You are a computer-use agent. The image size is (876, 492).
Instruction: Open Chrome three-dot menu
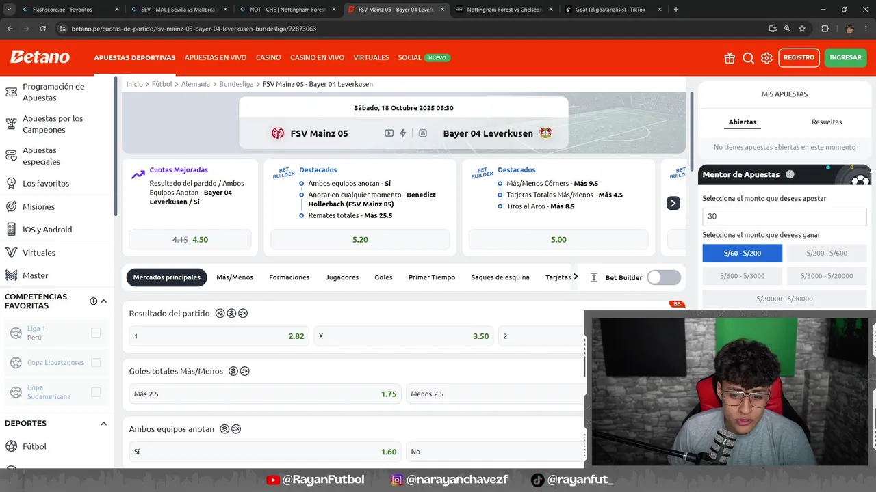pyautogui.click(x=866, y=29)
